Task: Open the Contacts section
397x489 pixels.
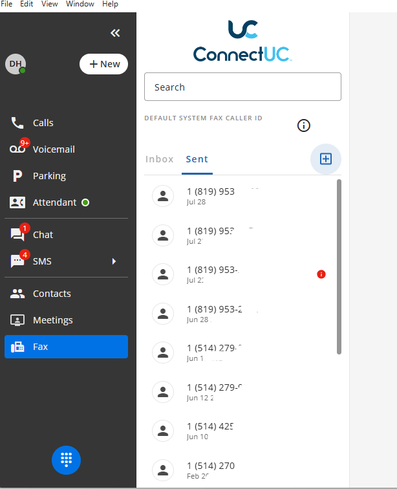Action: 66,294
